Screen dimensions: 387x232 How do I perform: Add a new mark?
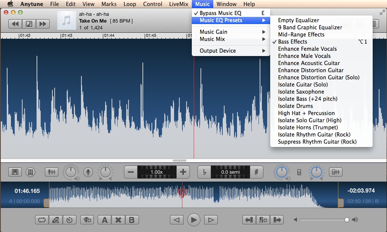pyautogui.click(x=263, y=220)
